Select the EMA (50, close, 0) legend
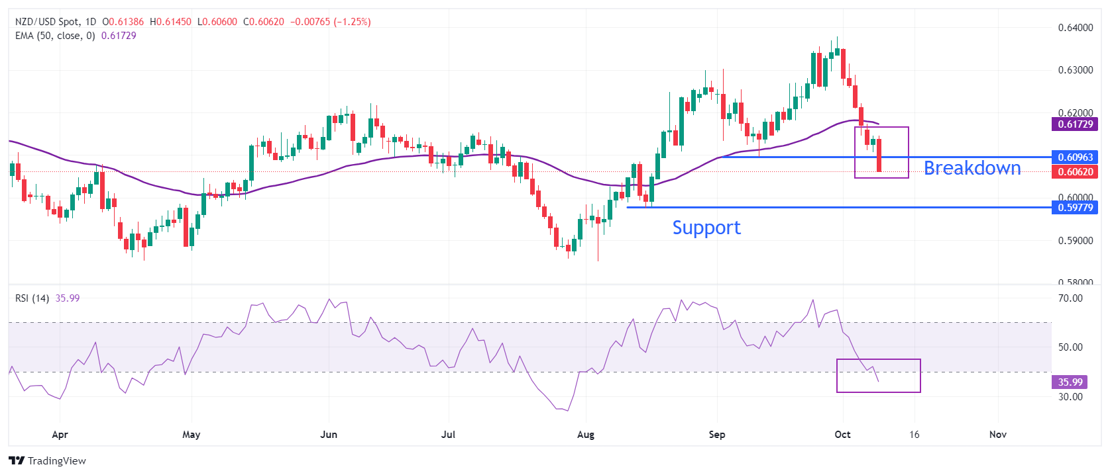1110x475 pixels. point(55,36)
